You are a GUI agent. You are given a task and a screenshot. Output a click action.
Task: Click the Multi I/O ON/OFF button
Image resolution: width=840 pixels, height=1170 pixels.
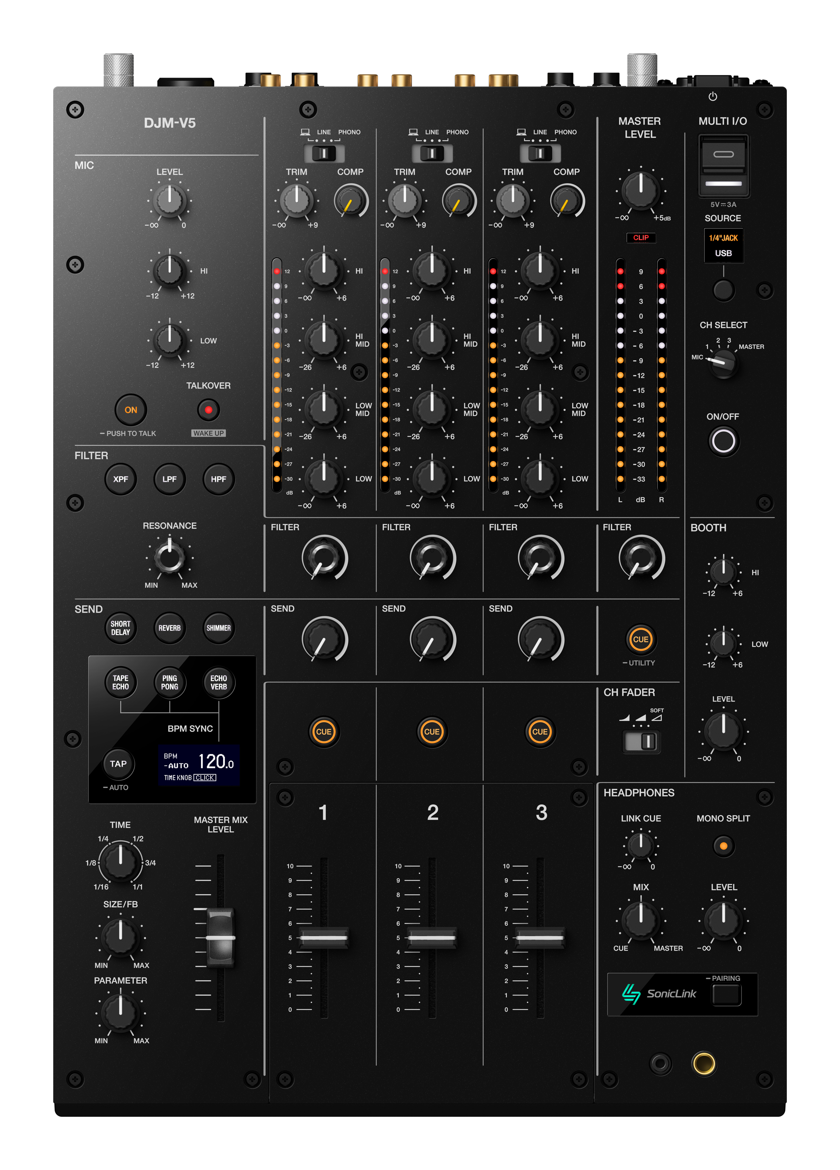click(x=723, y=441)
